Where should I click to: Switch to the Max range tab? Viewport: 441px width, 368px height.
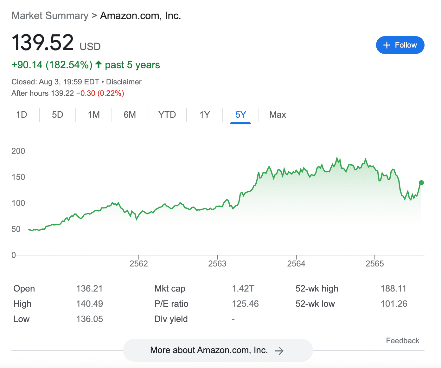click(278, 115)
